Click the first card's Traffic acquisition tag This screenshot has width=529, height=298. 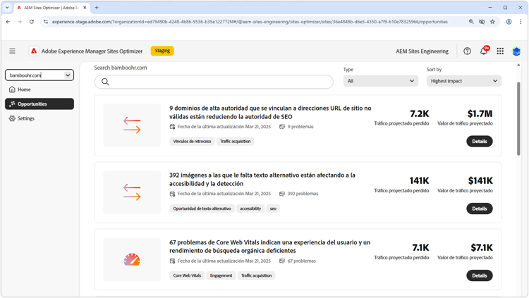235,141
